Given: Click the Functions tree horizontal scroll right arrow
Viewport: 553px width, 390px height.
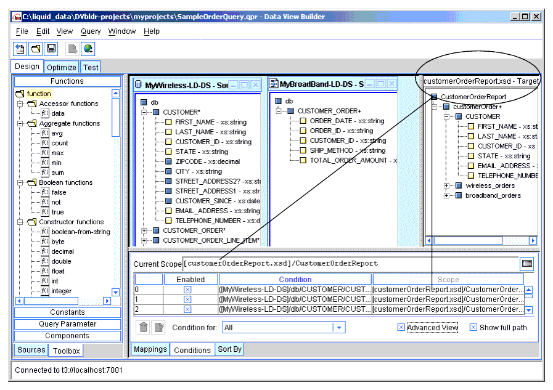Looking at the screenshot, I should point(107,301).
